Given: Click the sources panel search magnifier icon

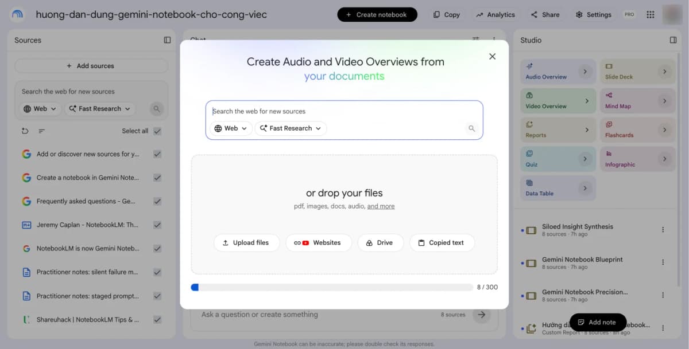Looking at the screenshot, I should (156, 108).
